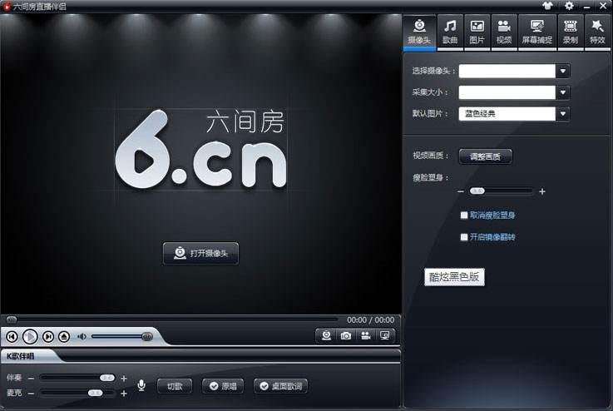
Task: Open settings gear in title bar
Action: (x=569, y=6)
